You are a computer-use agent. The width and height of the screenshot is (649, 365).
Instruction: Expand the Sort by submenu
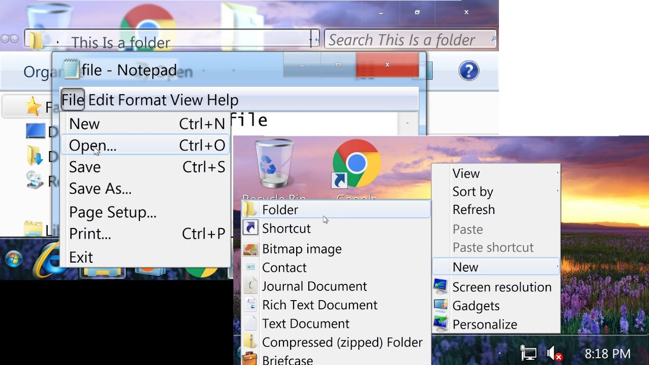[x=496, y=192]
